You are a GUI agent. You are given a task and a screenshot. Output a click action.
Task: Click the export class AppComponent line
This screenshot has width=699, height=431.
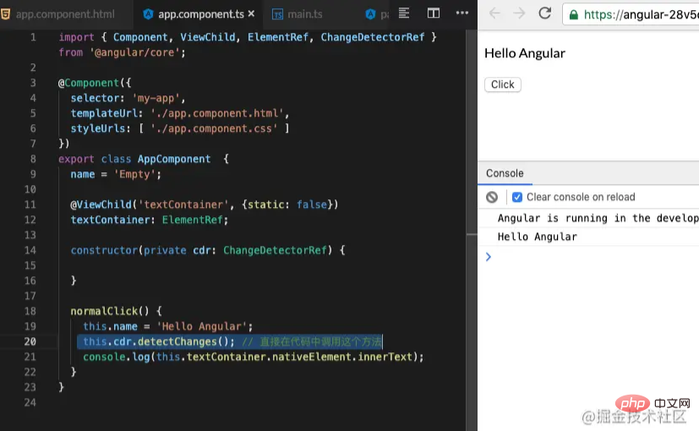click(144, 159)
